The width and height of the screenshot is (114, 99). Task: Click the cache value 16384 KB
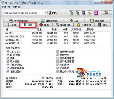click(x=47, y=87)
